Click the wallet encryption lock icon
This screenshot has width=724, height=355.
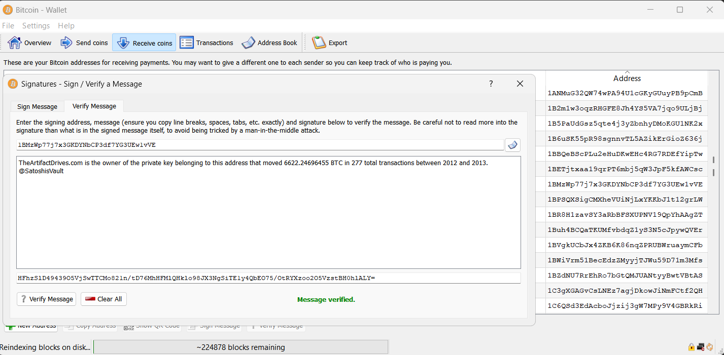691,347
